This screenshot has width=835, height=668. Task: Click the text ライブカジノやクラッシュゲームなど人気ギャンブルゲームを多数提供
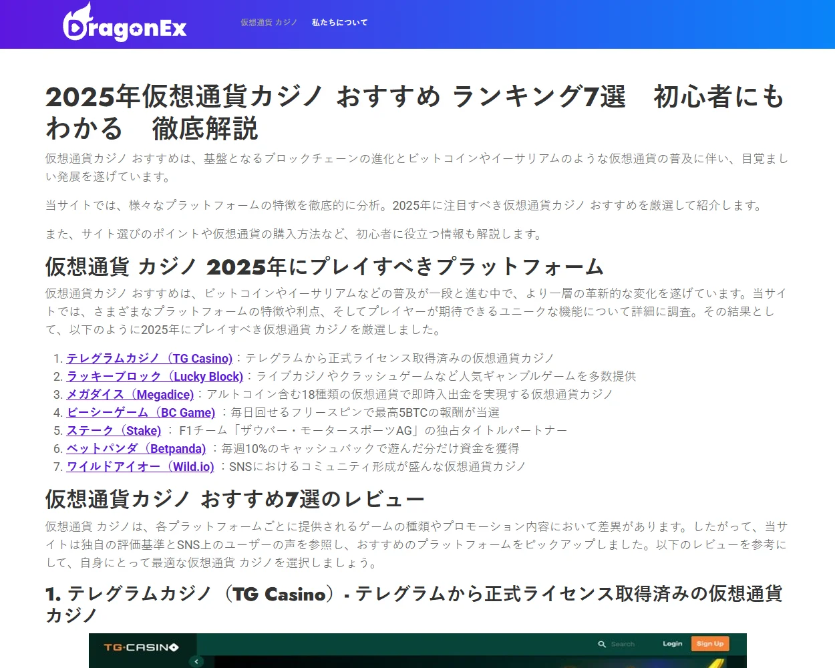(x=446, y=377)
